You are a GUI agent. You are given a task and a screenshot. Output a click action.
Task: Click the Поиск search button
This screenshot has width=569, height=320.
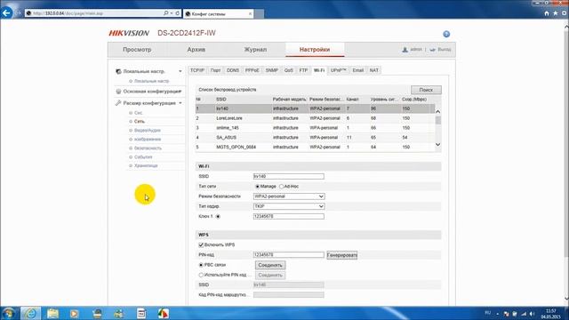coord(426,90)
